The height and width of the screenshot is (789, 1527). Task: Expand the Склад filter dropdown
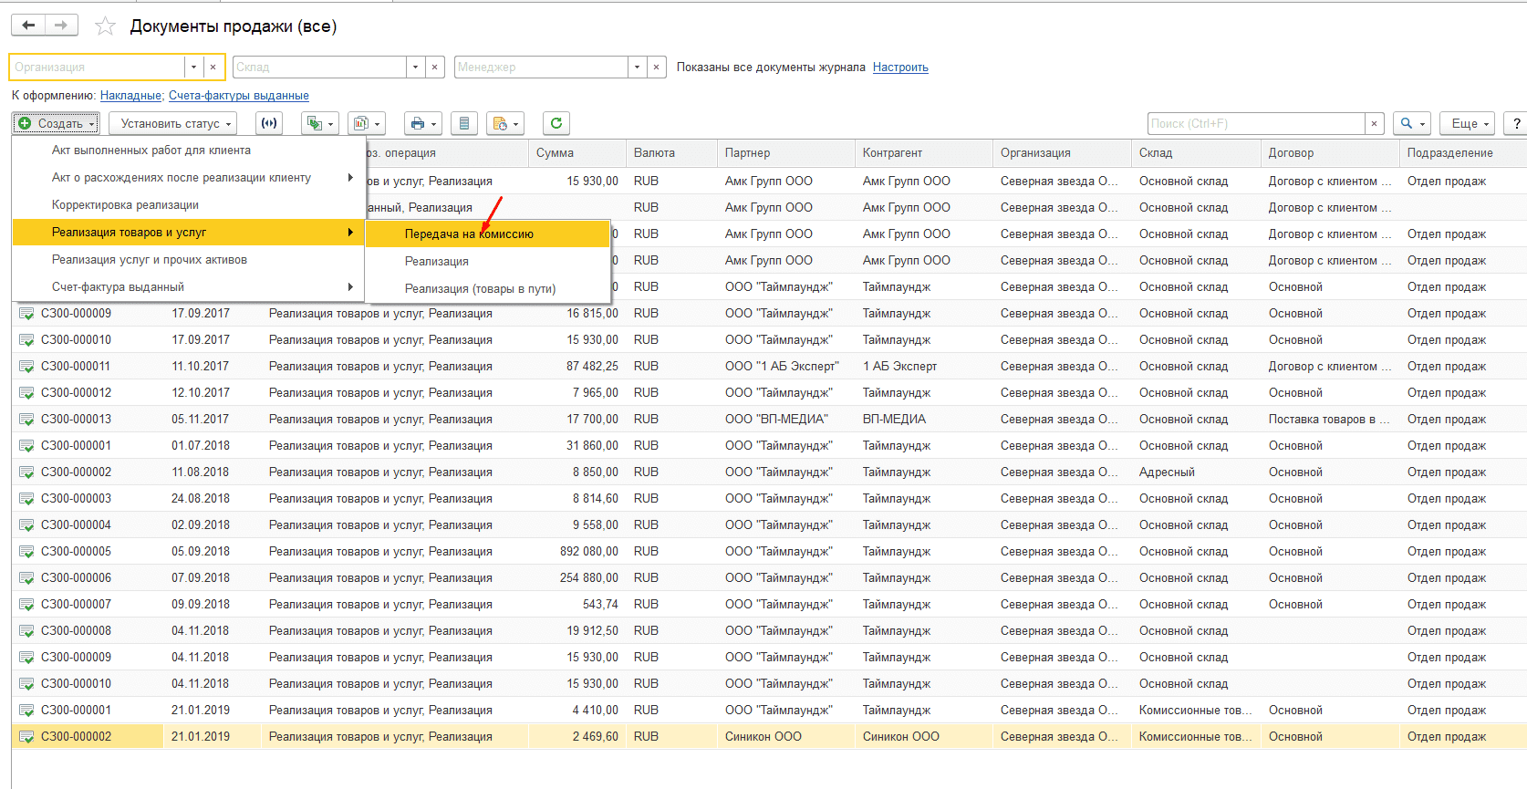[x=415, y=67]
